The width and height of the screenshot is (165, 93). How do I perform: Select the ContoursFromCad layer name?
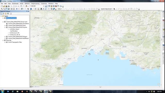point(11,18)
